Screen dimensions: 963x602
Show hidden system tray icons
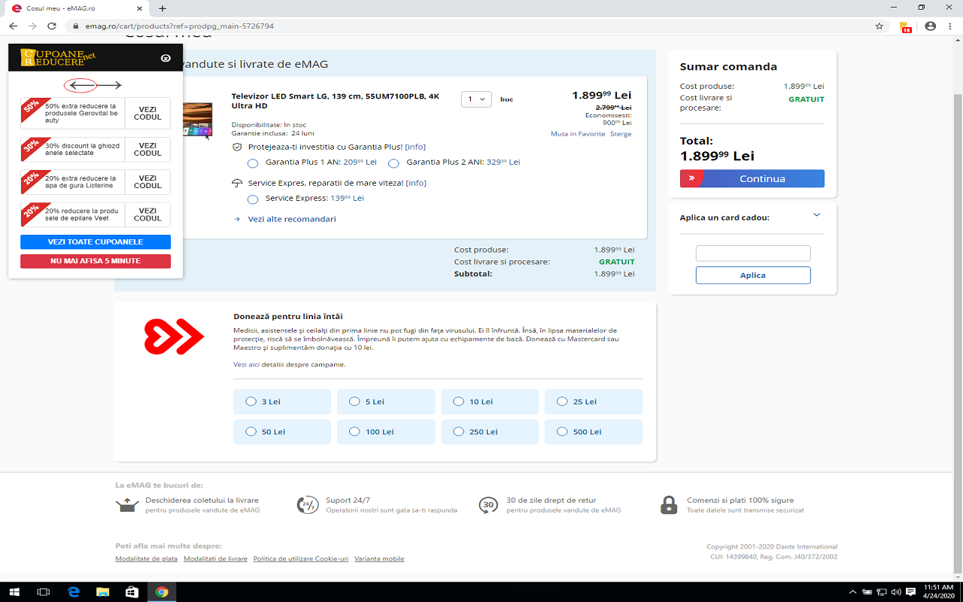pyautogui.click(x=852, y=591)
